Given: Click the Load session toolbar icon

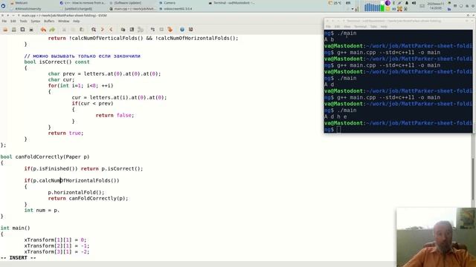Looking at the screenshot, I should (123, 30).
